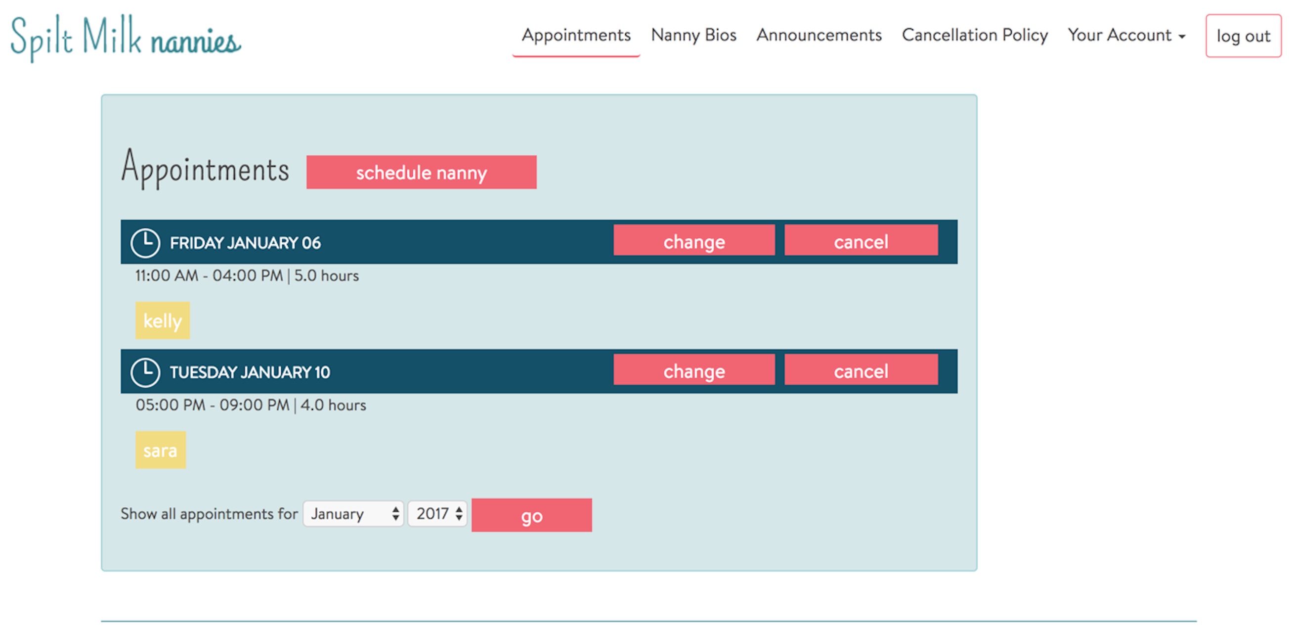Click the Appointments page heading
The height and width of the screenshot is (629, 1293).
[205, 169]
